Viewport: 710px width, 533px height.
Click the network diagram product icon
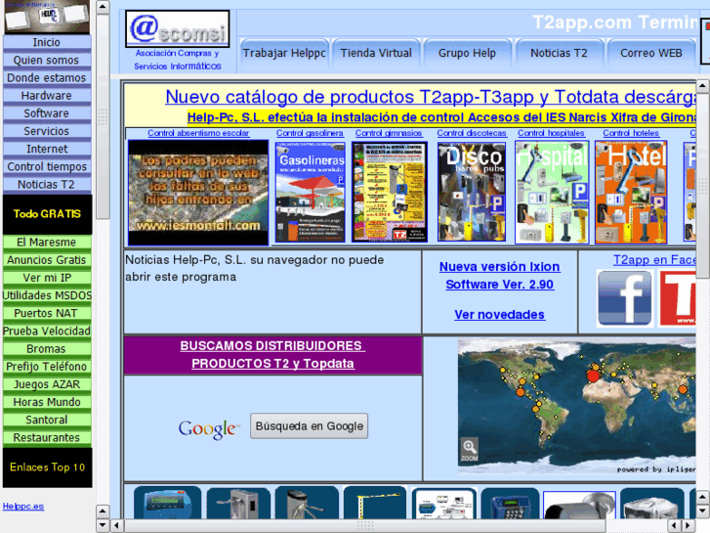click(x=444, y=504)
